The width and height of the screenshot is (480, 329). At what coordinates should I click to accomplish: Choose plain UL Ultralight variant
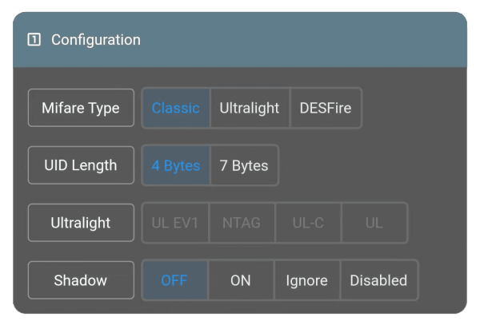(x=374, y=223)
